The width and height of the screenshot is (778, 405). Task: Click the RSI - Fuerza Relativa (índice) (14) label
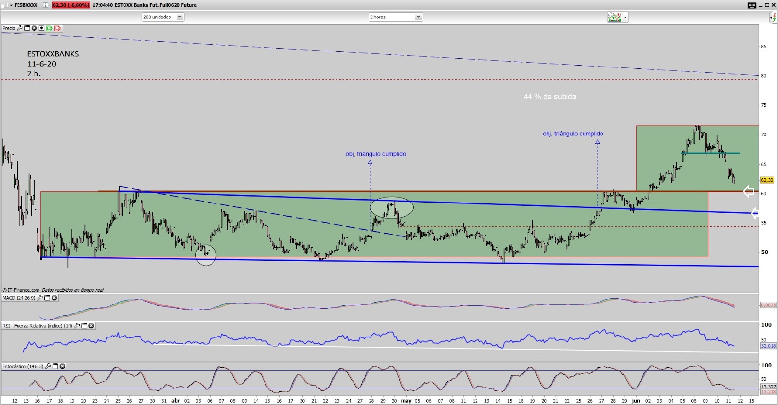pos(37,326)
